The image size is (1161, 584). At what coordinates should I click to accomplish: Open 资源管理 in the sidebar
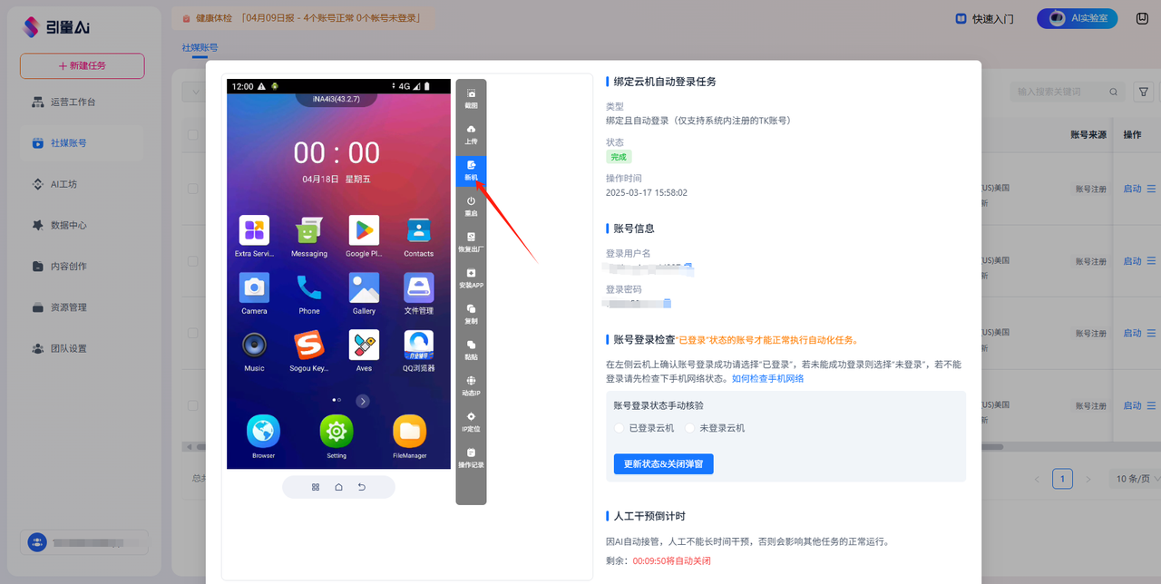click(83, 307)
